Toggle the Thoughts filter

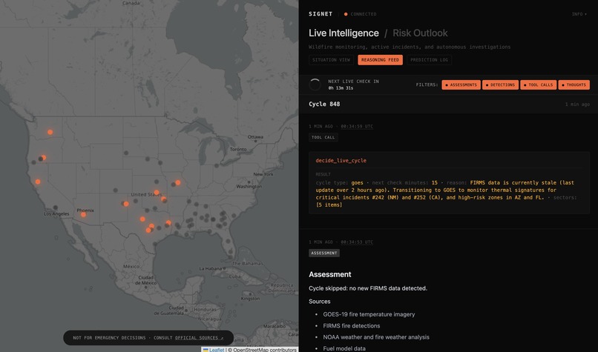[x=574, y=85]
